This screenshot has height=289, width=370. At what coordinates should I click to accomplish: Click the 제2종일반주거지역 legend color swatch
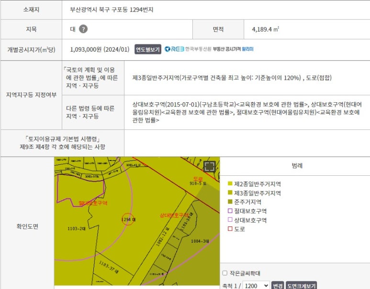pyautogui.click(x=230, y=184)
